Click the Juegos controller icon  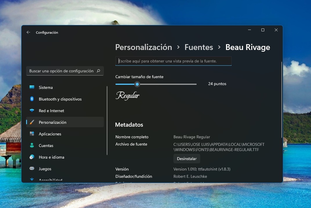point(32,169)
